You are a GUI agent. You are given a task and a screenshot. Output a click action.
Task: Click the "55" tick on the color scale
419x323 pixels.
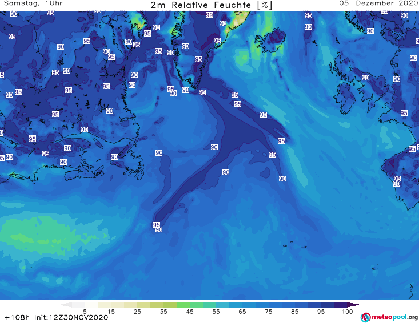click(216, 312)
